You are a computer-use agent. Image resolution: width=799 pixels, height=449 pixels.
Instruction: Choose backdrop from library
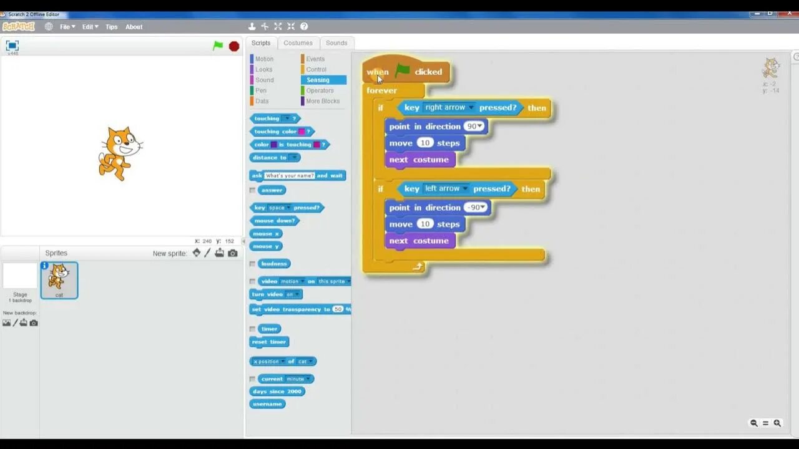[6, 322]
